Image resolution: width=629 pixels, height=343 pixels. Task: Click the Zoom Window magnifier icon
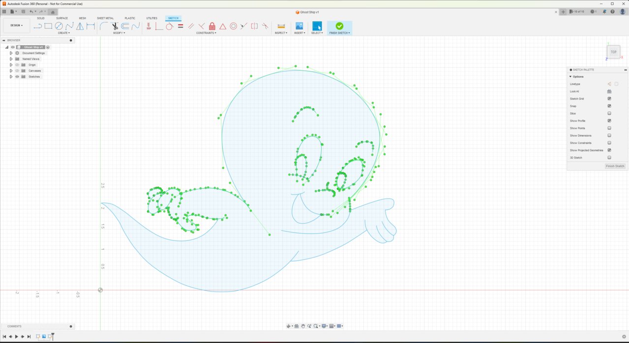click(x=316, y=326)
